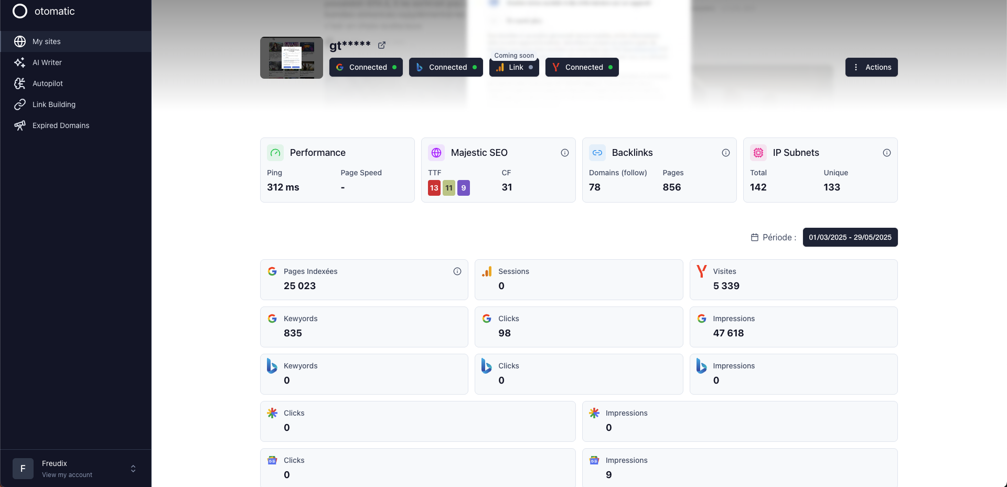Click the Google Connected button

click(x=366, y=67)
